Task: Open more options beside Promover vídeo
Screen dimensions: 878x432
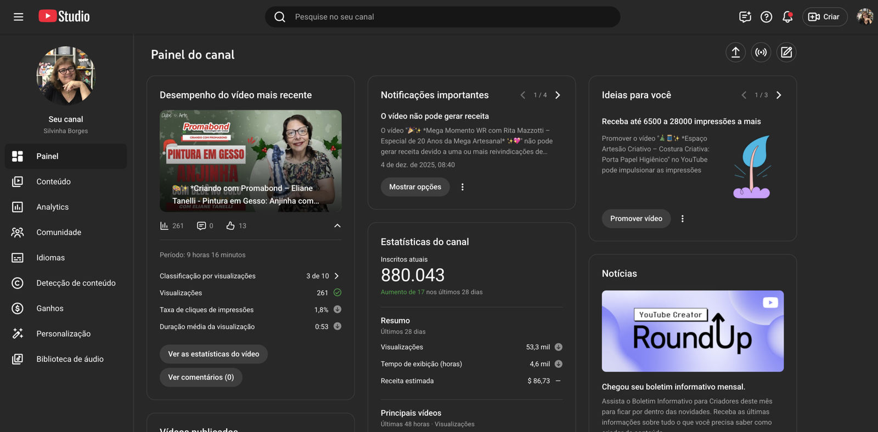Action: tap(682, 219)
